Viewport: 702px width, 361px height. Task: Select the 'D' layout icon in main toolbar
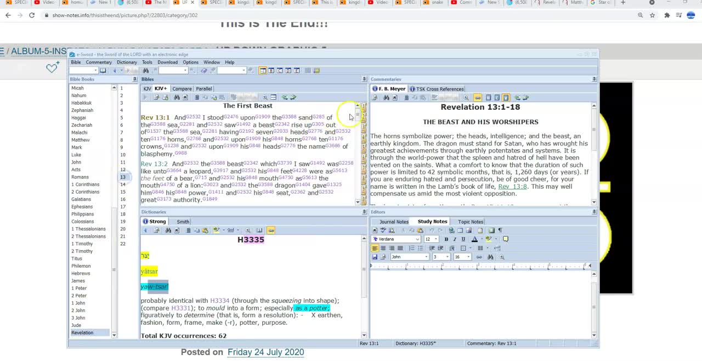point(288,71)
